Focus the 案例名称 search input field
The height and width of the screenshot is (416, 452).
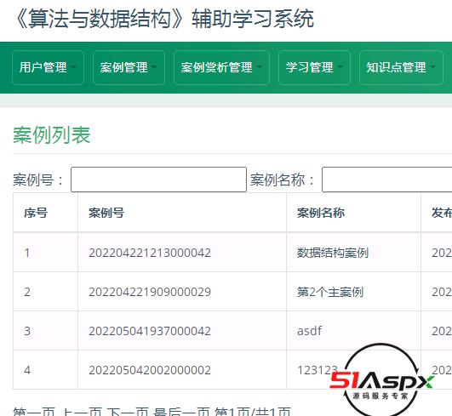[386, 180]
